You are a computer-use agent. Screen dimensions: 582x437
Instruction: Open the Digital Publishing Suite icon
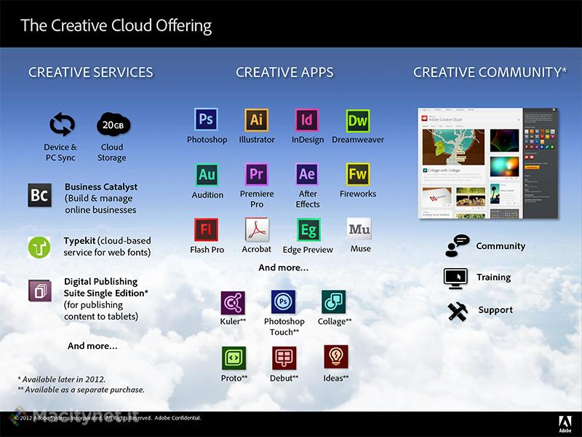40,291
